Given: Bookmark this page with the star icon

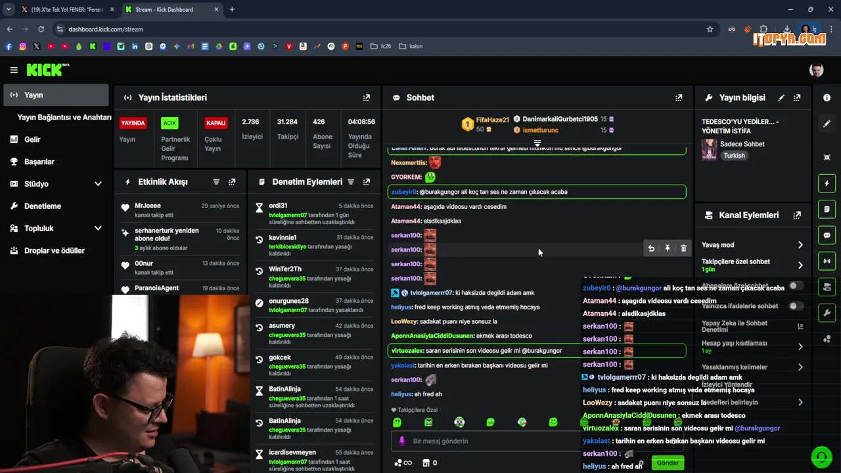Looking at the screenshot, I should click(x=710, y=29).
